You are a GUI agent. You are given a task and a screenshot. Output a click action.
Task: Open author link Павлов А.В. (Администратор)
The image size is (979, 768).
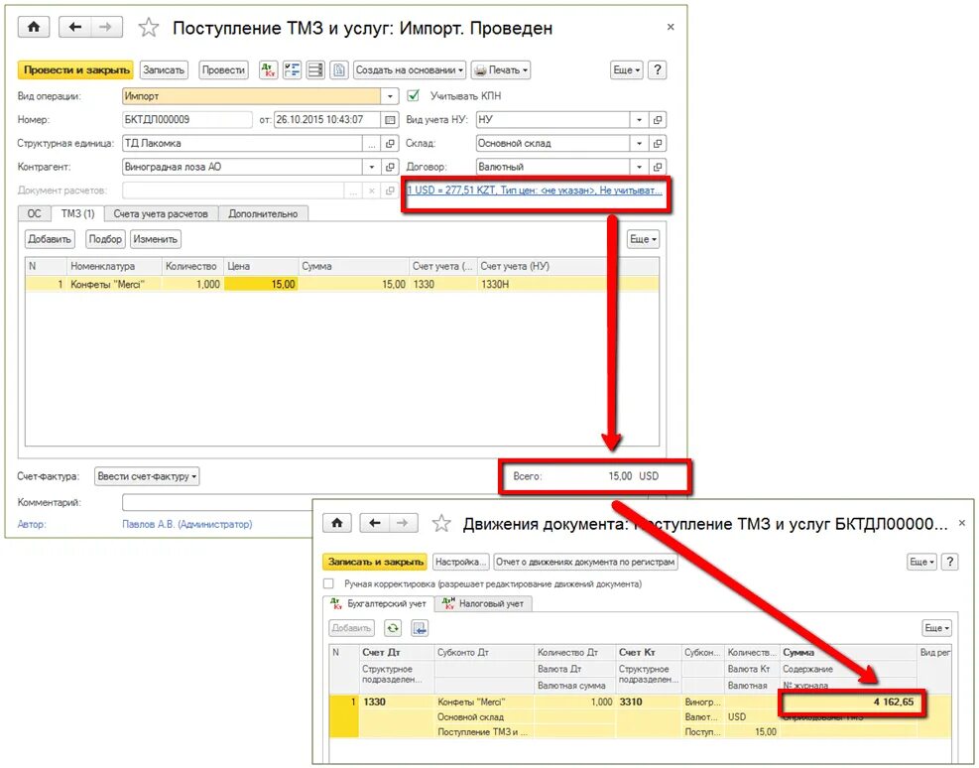(187, 525)
